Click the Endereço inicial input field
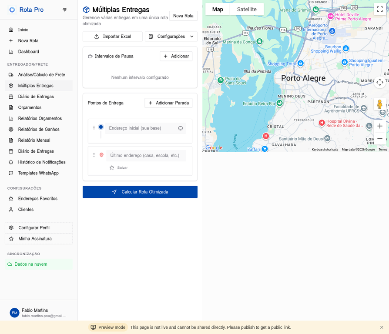 click(141, 128)
